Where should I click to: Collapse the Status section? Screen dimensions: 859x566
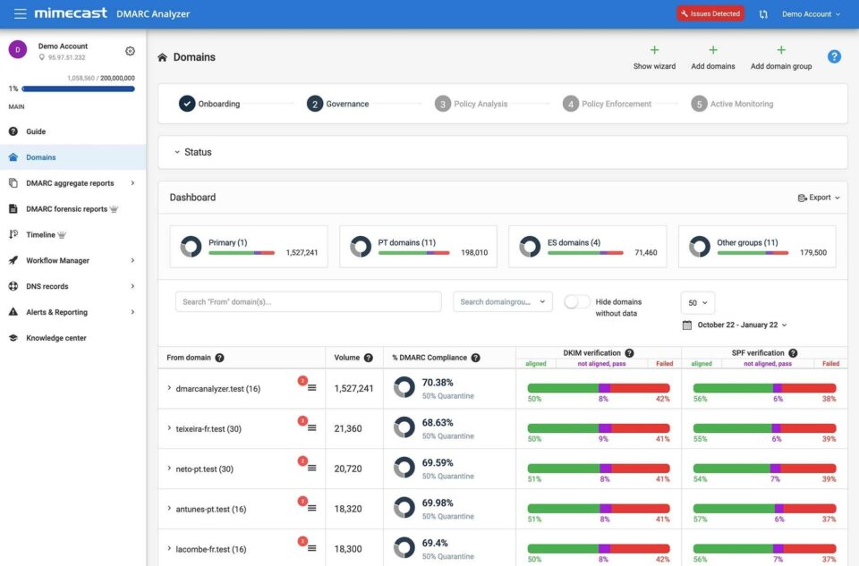177,152
